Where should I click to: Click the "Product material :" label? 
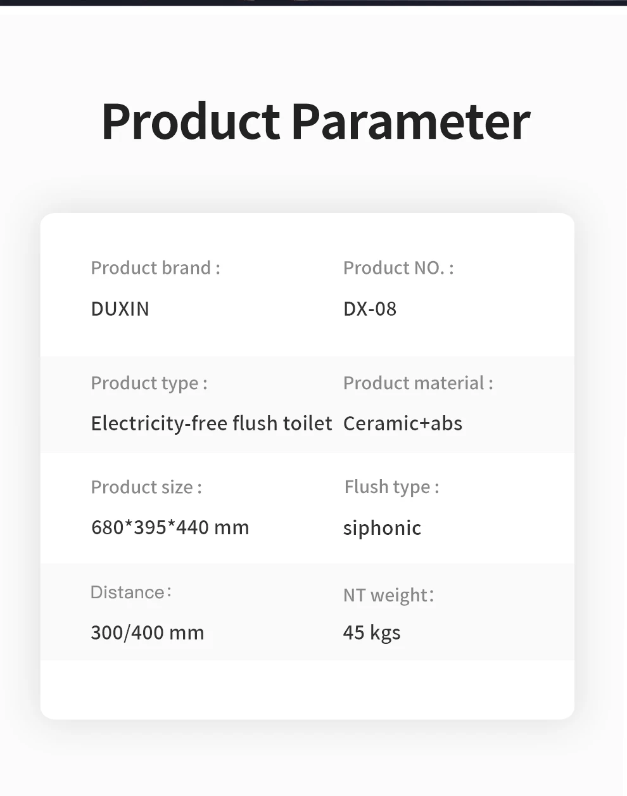click(418, 383)
